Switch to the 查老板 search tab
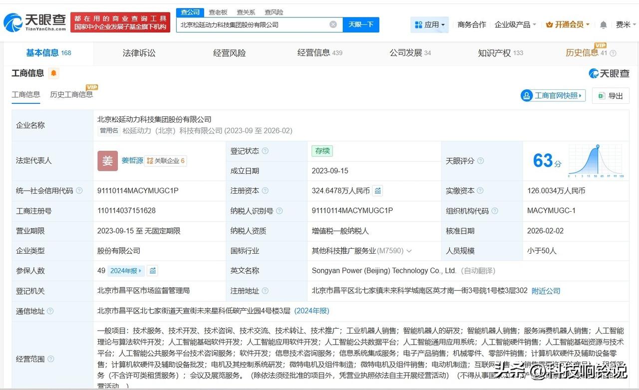639x390 pixels. [x=218, y=12]
